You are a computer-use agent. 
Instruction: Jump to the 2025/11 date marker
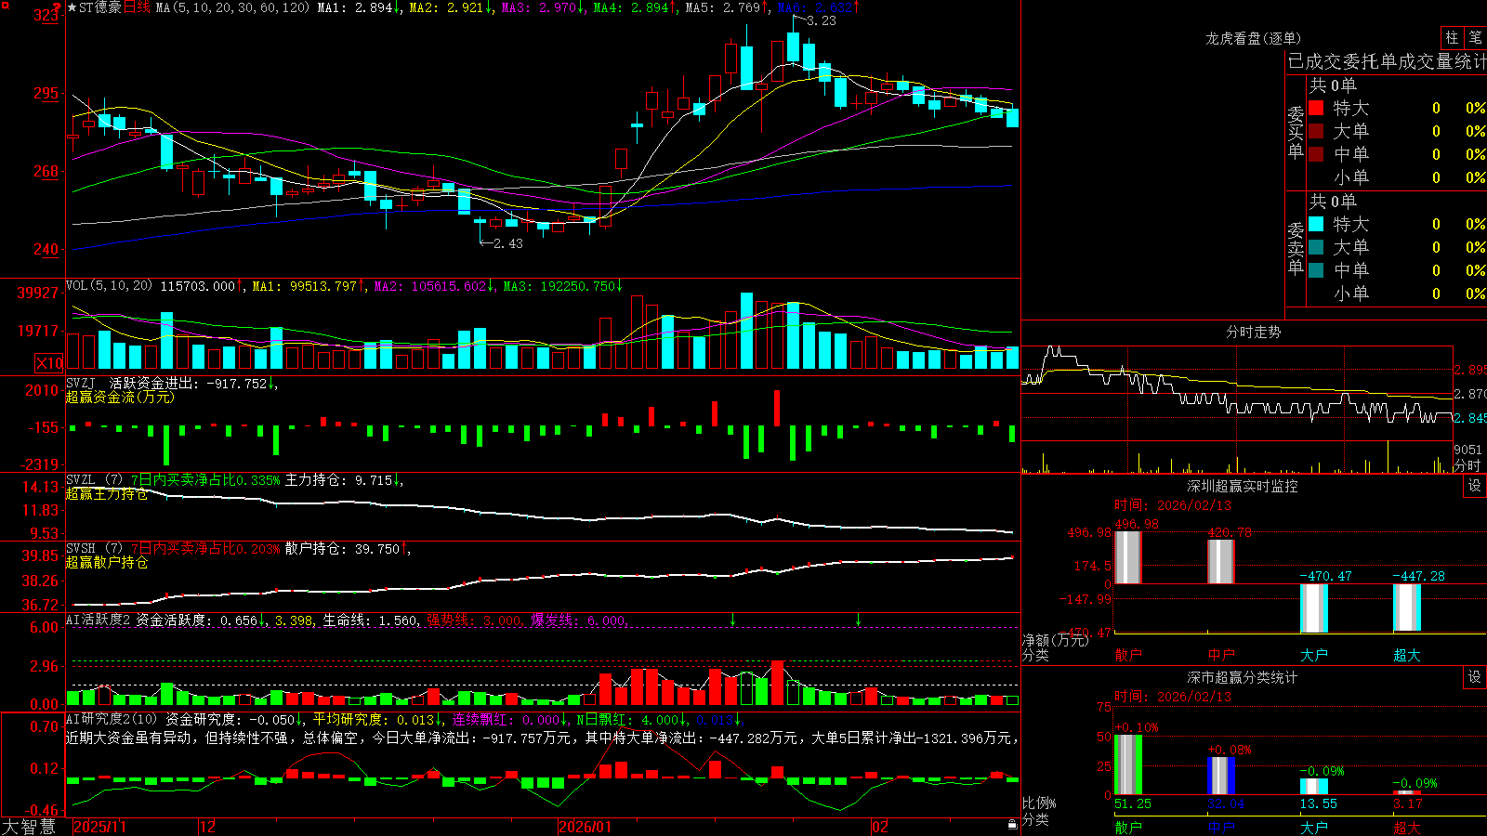[x=99, y=827]
